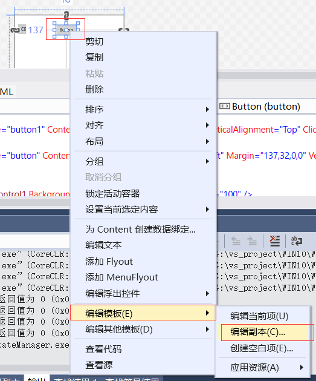Expand arrow next to 应用资源(A)
This screenshot has height=381, width=316.
click(x=301, y=368)
